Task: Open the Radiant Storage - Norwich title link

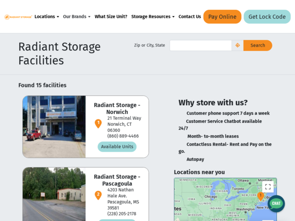Action: click(x=117, y=109)
